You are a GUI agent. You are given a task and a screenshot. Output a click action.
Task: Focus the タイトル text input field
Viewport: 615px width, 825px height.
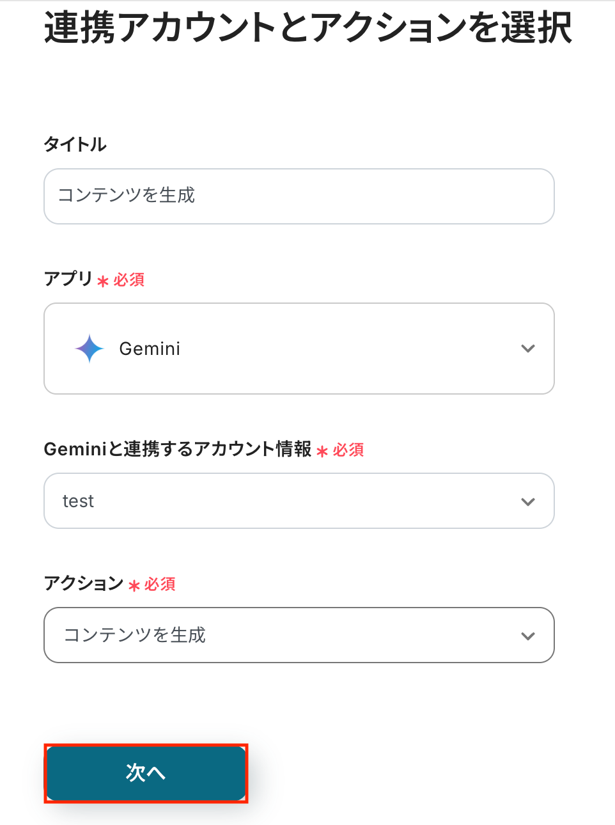coord(299,196)
